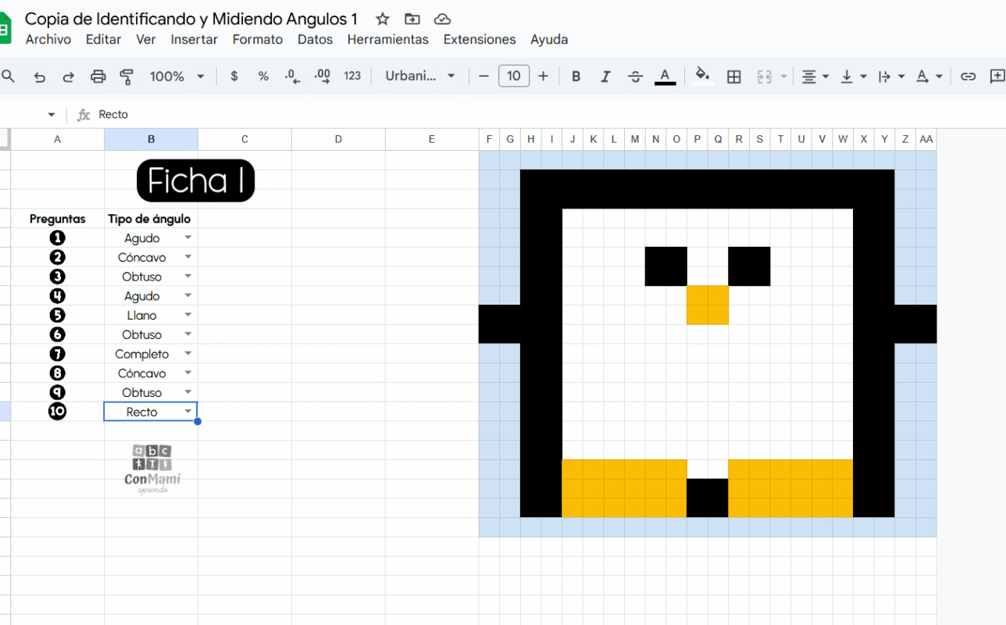Toggle bold formatting
Viewport: 1006px width, 625px height.
[x=576, y=77]
